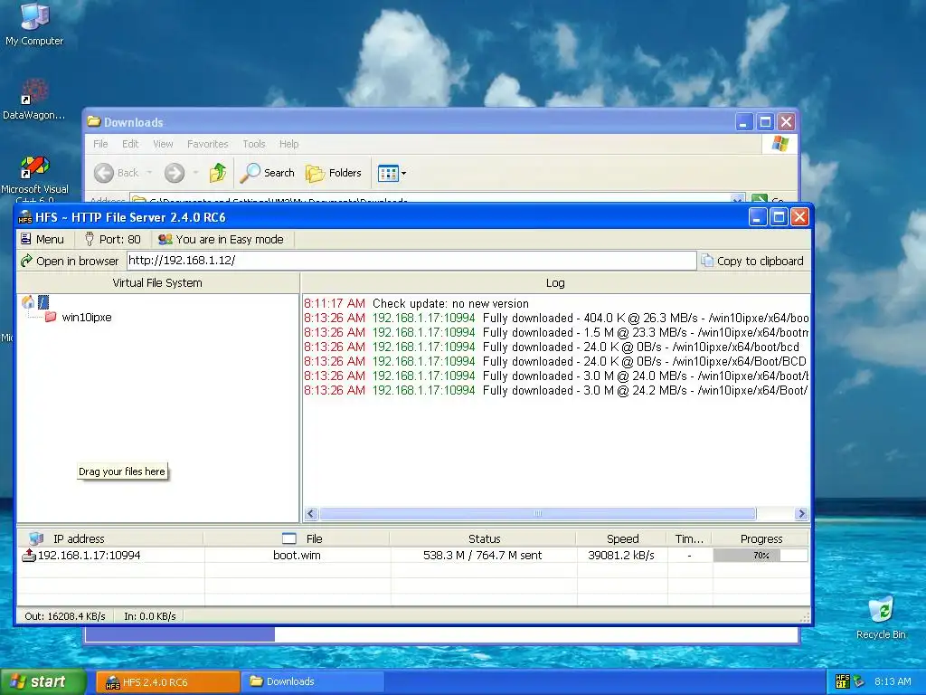Click the '538.3 M / 764.7 M sent' status cell
The height and width of the screenshot is (695, 926).
pyautogui.click(x=483, y=555)
